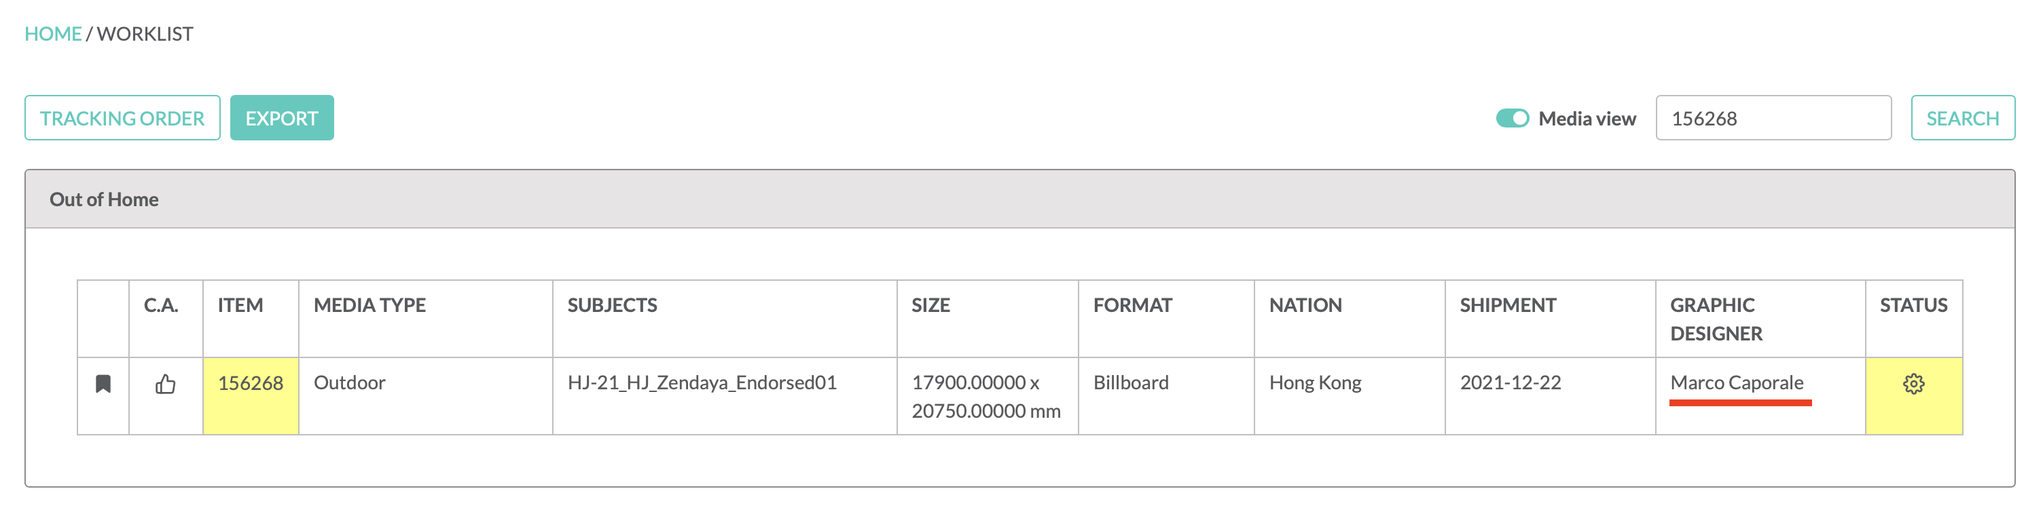Click the SHIPMENT column header

(1508, 306)
